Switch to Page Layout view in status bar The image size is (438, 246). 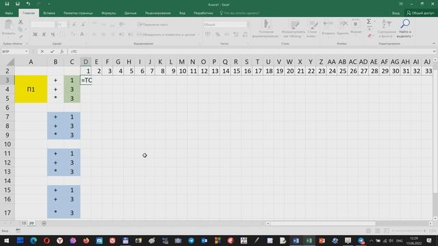377,231
